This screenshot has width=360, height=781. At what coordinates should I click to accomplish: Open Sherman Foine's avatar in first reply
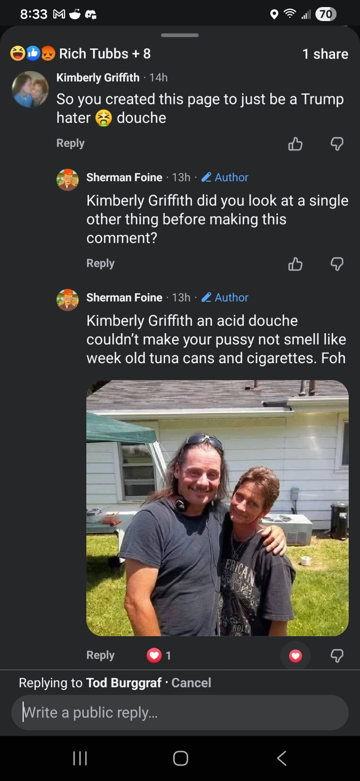pos(68,180)
